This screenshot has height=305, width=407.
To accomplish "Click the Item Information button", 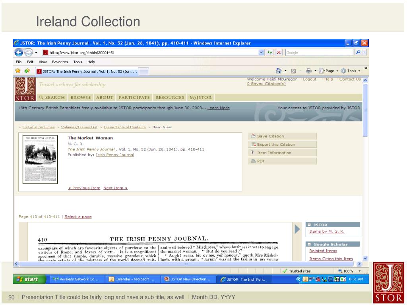I will (x=283, y=153).
